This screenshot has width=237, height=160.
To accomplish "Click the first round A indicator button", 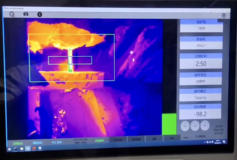I will click(x=185, y=126).
